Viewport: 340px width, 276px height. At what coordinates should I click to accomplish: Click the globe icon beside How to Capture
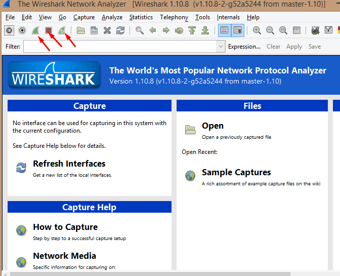pyautogui.click(x=21, y=230)
